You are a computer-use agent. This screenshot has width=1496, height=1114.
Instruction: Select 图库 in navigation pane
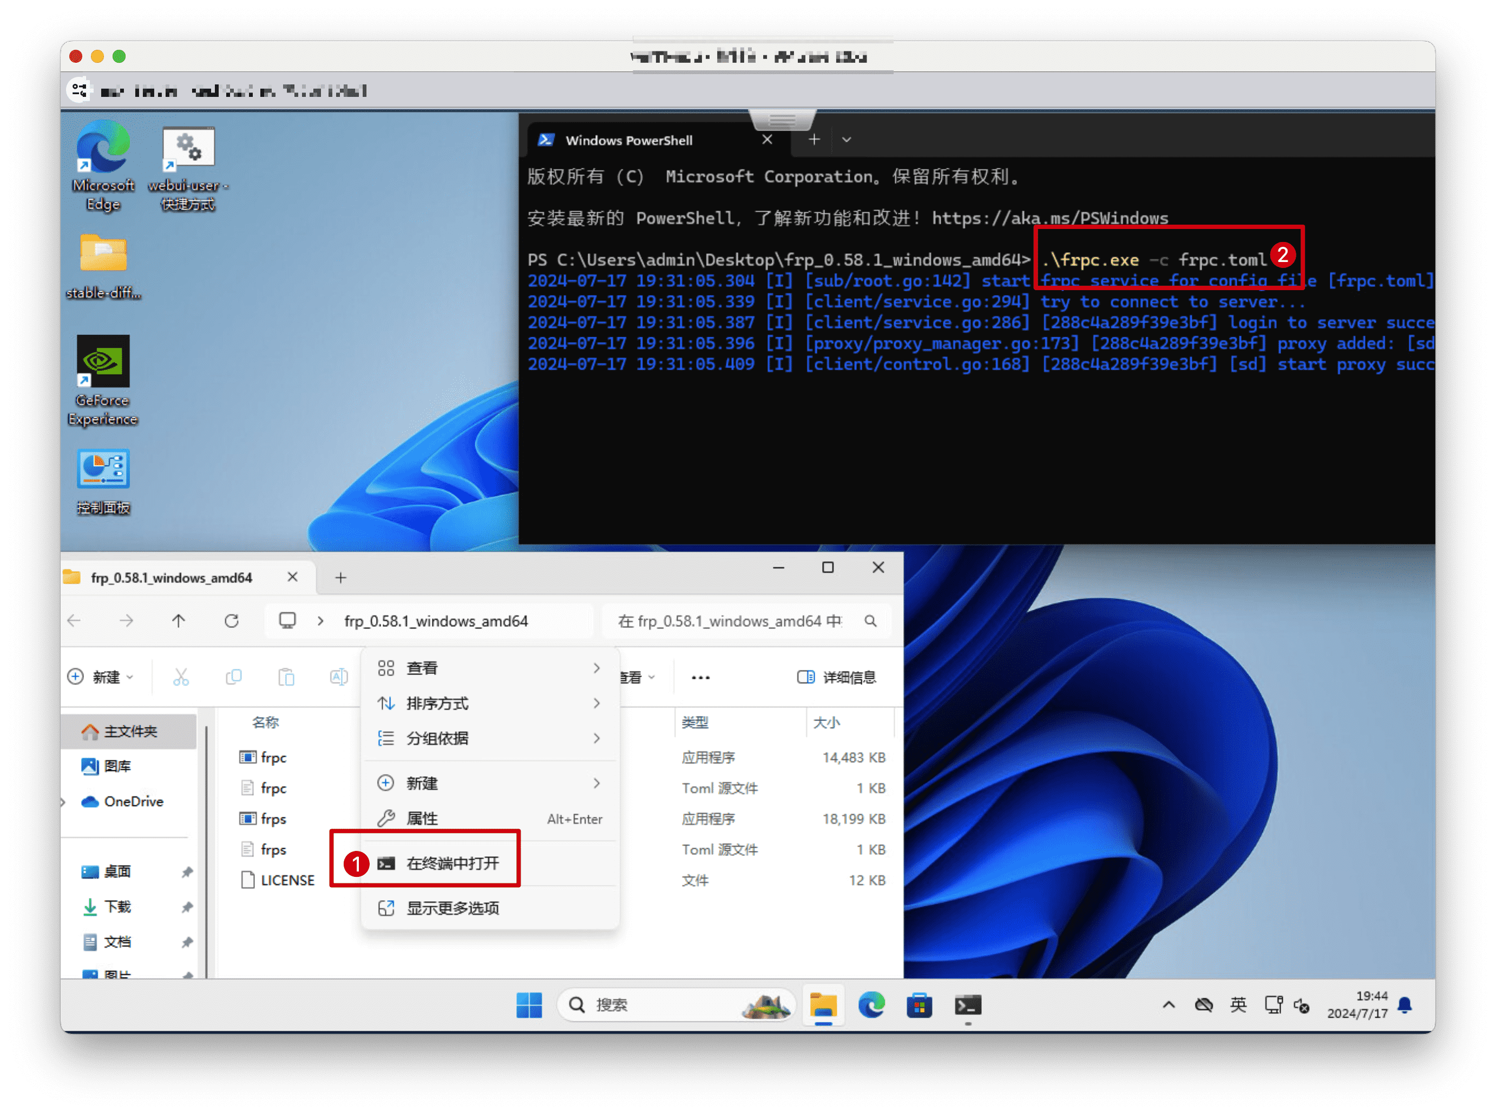point(117,766)
